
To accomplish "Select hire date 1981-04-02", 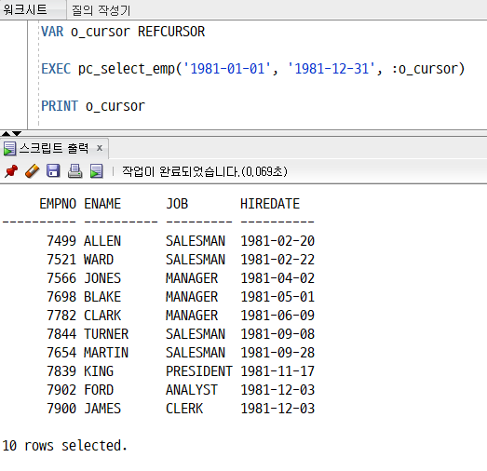I will [277, 278].
